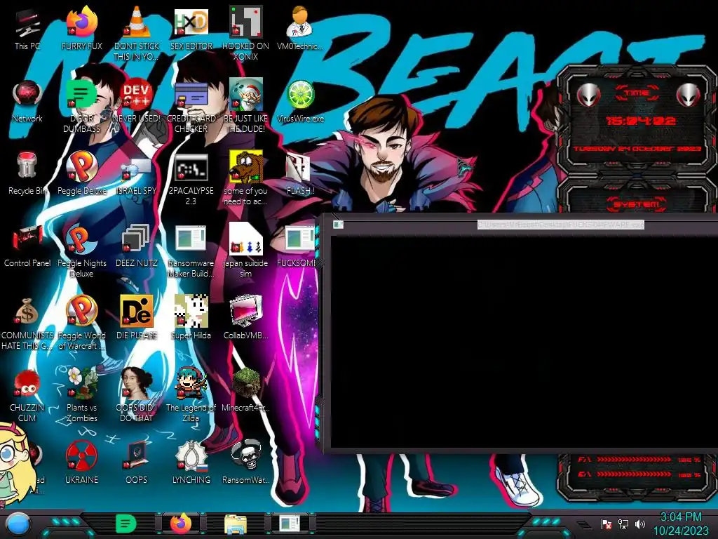Open the UKRAINE radiation symbol icon

[82, 456]
